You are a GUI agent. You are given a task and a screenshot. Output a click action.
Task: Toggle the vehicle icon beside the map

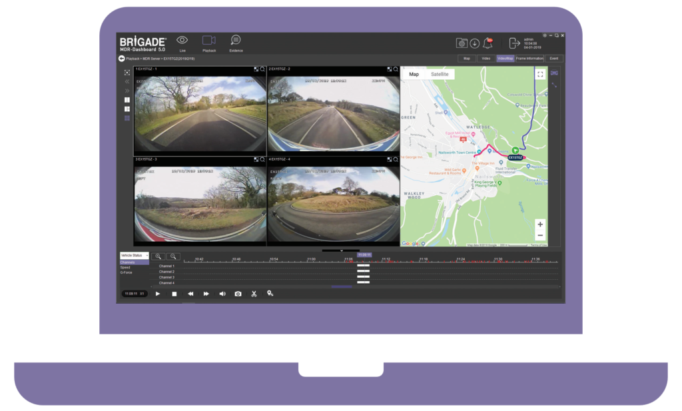coord(554,73)
